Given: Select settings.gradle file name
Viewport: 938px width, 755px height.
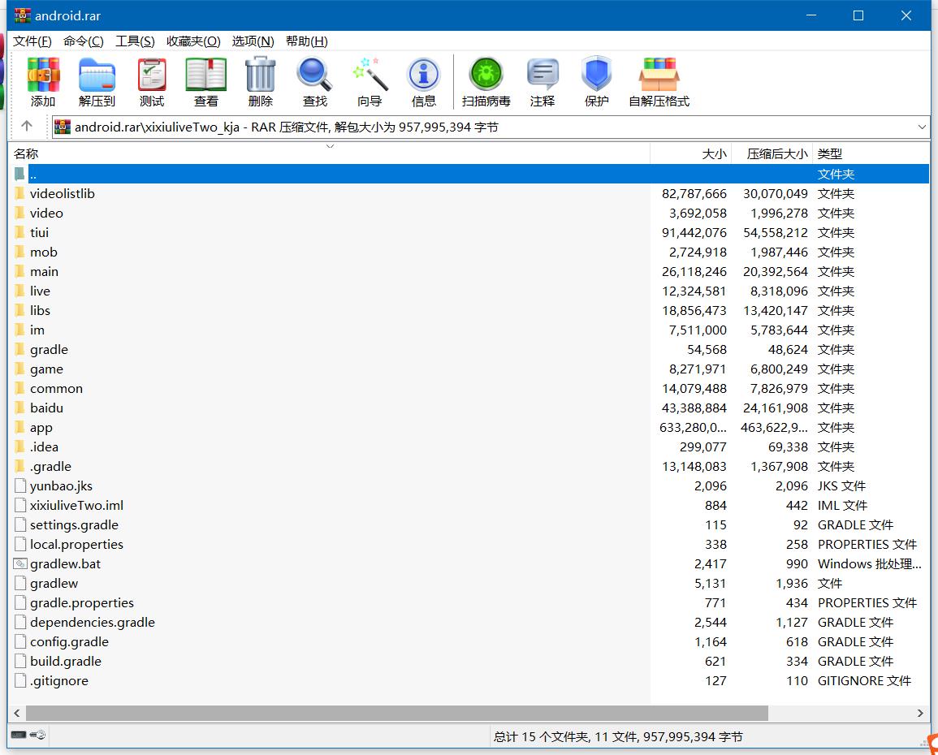Looking at the screenshot, I should (74, 525).
